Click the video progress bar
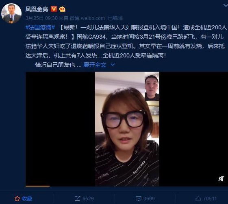 pos(127,186)
